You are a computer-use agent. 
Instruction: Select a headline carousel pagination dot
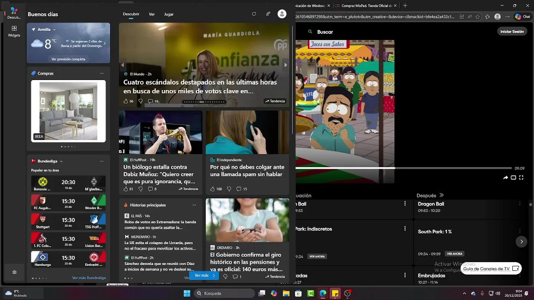point(204,102)
